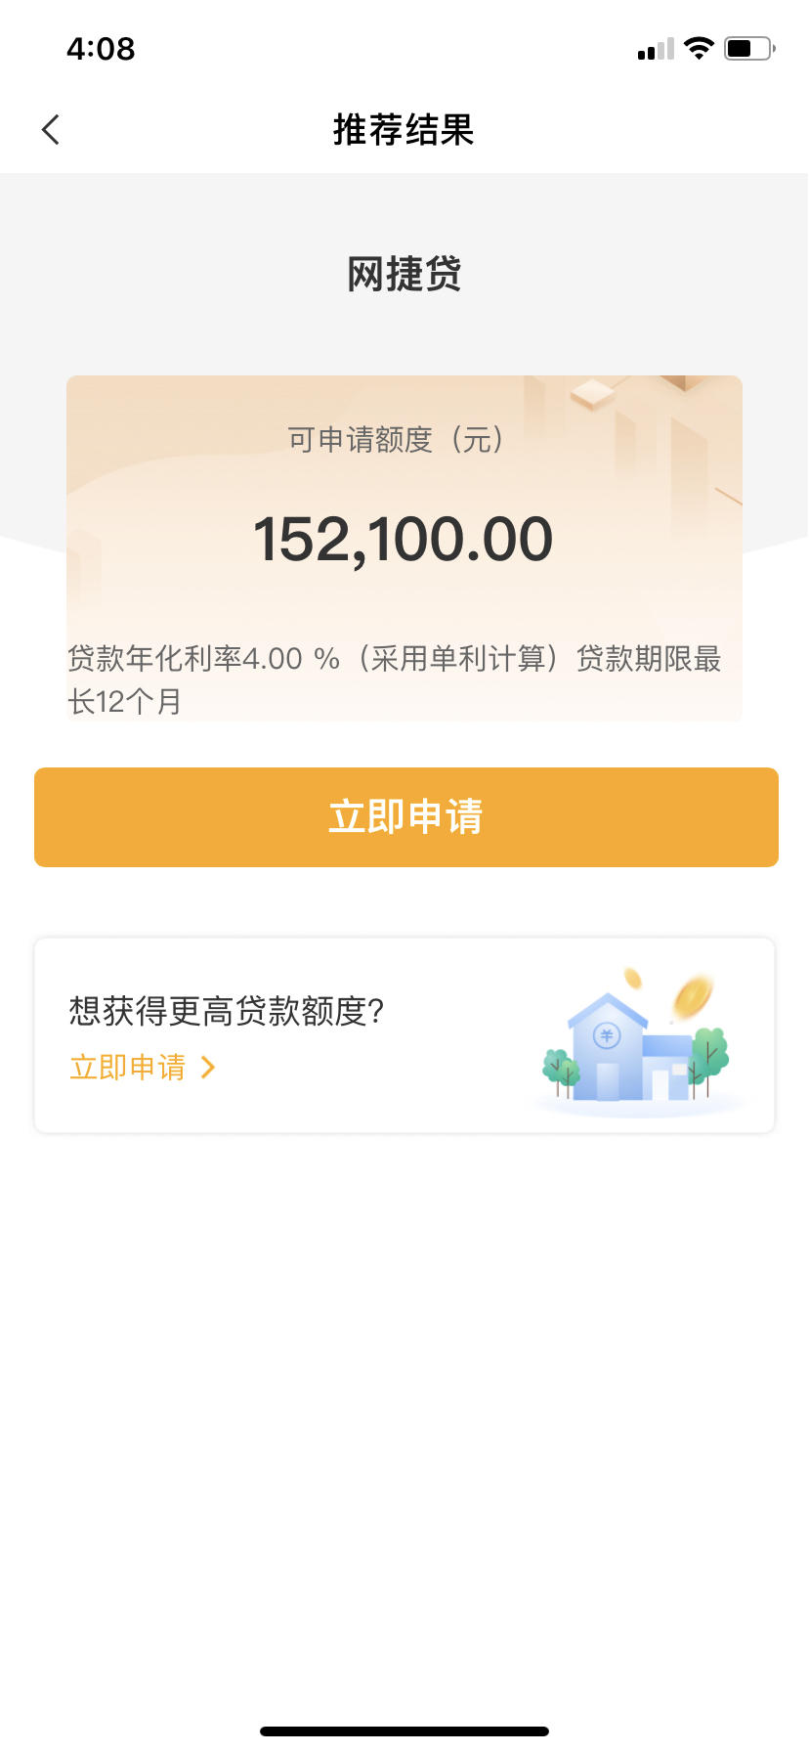The image size is (809, 1752).
Task: Tap the home indicator bar
Action: point(404,1730)
